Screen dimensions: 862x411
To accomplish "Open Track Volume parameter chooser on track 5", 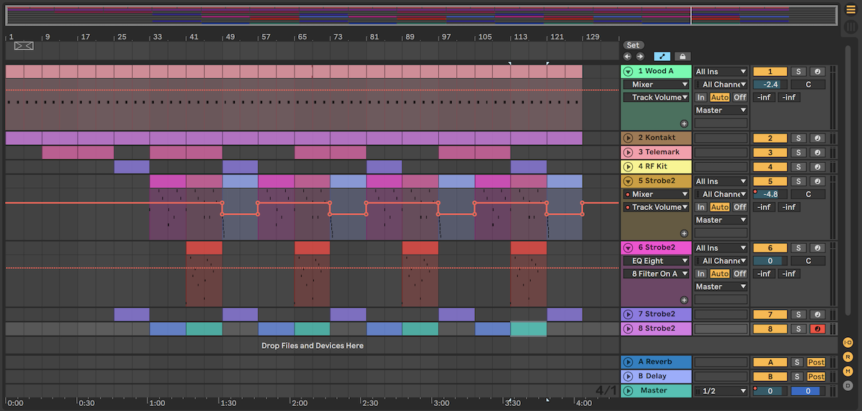I will pyautogui.click(x=656, y=207).
